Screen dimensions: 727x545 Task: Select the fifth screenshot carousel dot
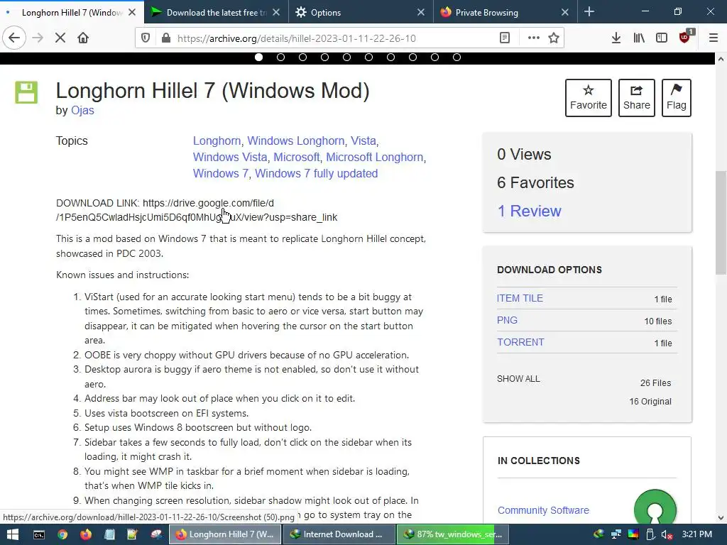coord(346,57)
